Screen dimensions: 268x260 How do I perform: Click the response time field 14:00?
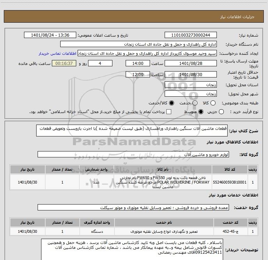coord(138,63)
